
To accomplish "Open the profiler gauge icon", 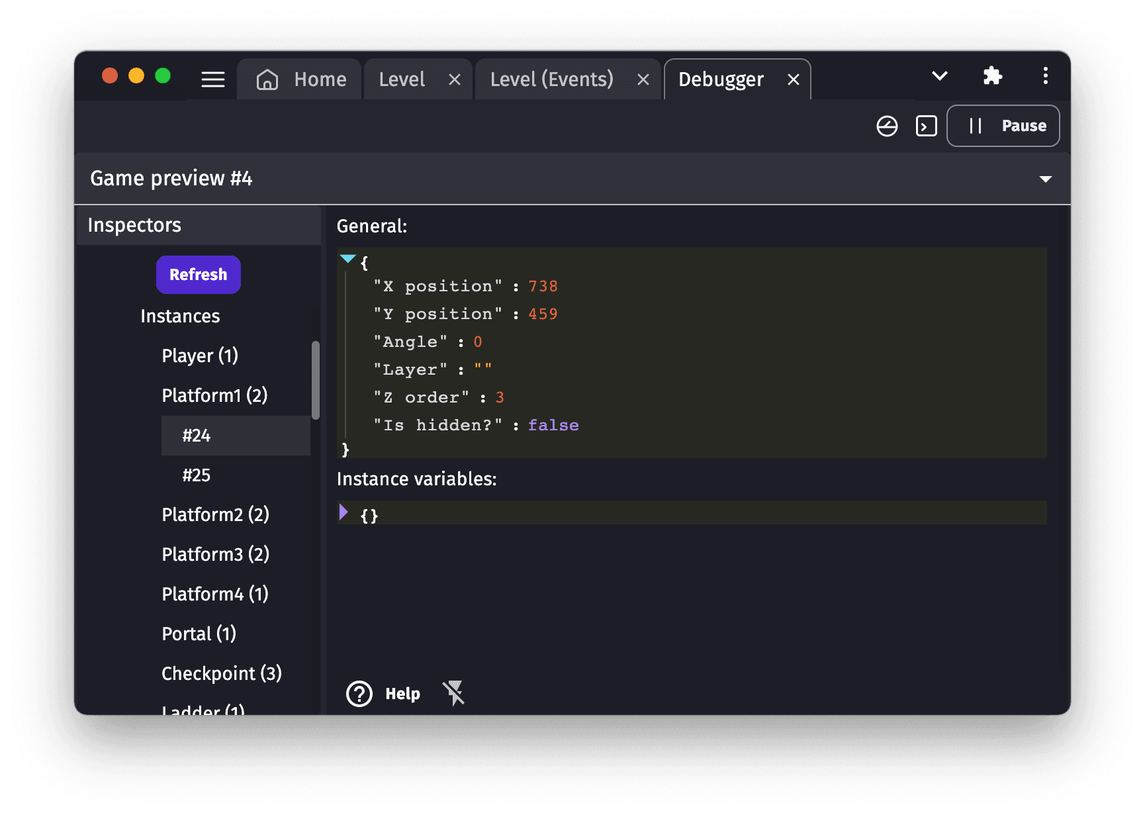I will pyautogui.click(x=887, y=126).
